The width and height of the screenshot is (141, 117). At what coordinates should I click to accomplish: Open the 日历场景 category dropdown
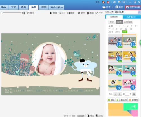127,12
